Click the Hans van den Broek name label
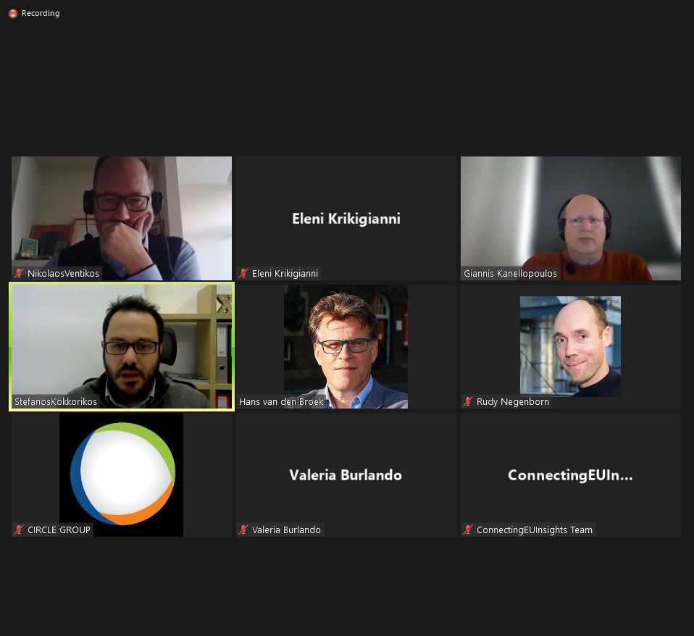This screenshot has height=636, width=694. 282,401
